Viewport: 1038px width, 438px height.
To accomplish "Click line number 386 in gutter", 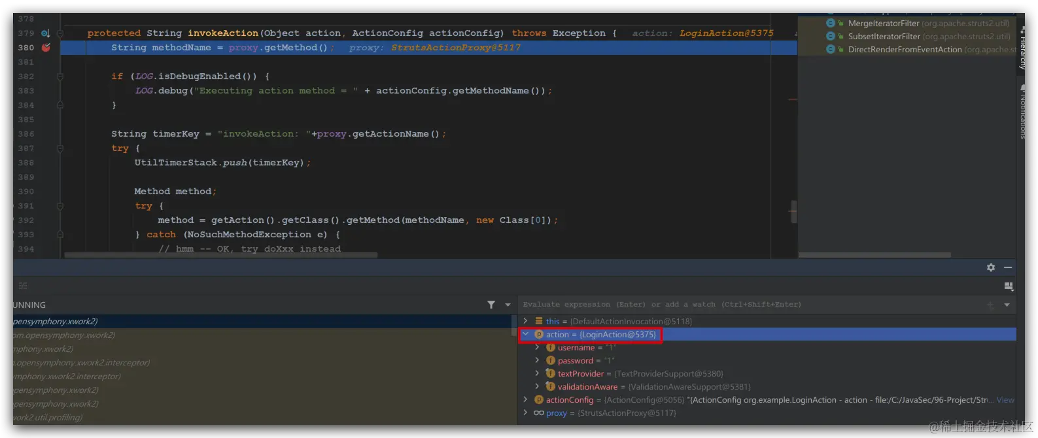I will 26,134.
